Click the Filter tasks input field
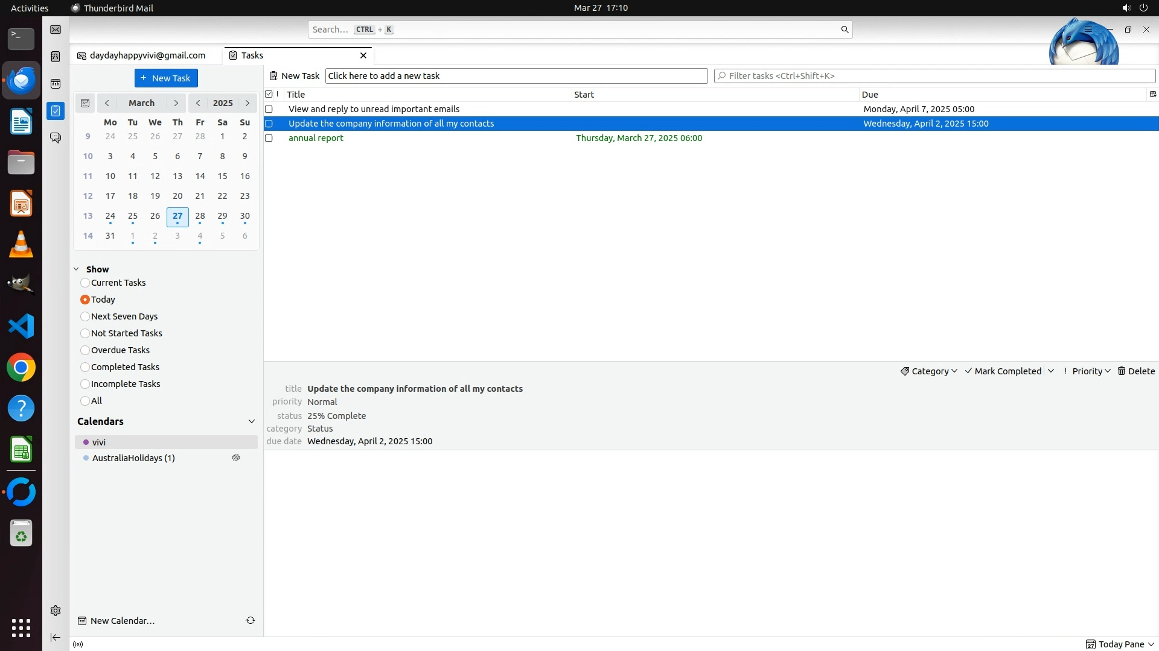Viewport: 1159px width, 651px height. [x=934, y=76]
